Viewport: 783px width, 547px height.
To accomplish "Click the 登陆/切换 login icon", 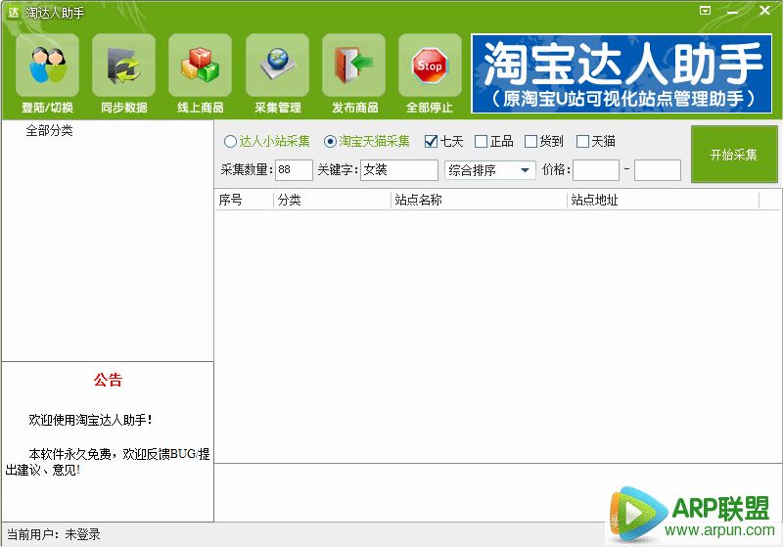I will pyautogui.click(x=47, y=68).
